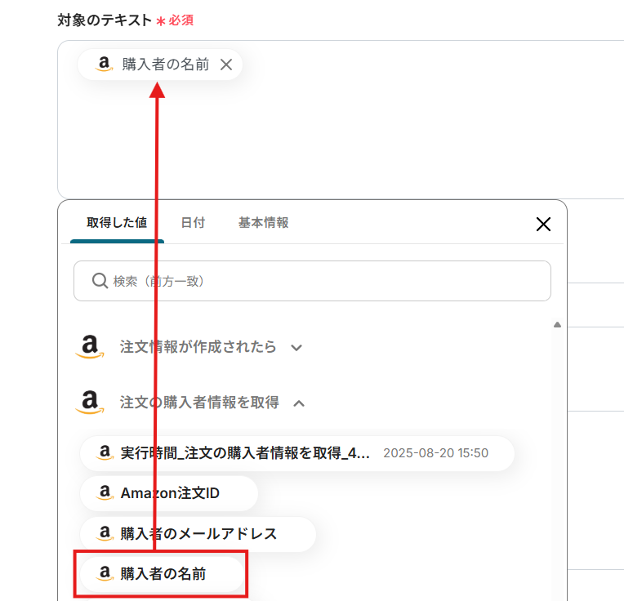The image size is (624, 601).
Task: Click the Amazon icon on 購入者の名前 chip
Action: tap(105, 64)
